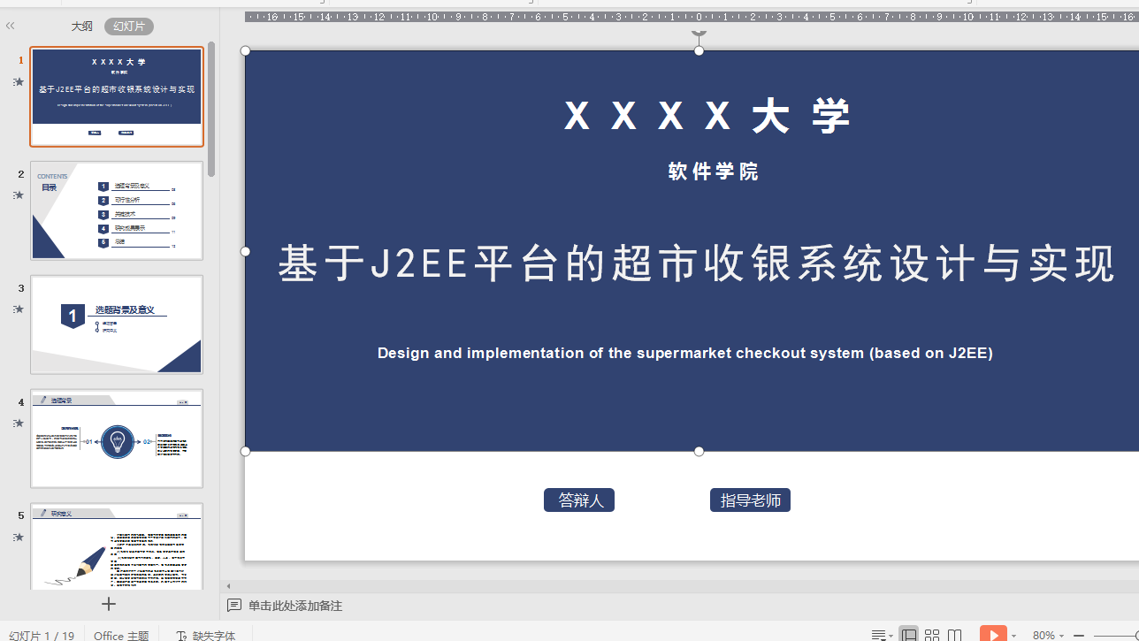1139x641 pixels.
Task: Select slide 5 研究意义 thumbnail
Action: coord(117,546)
